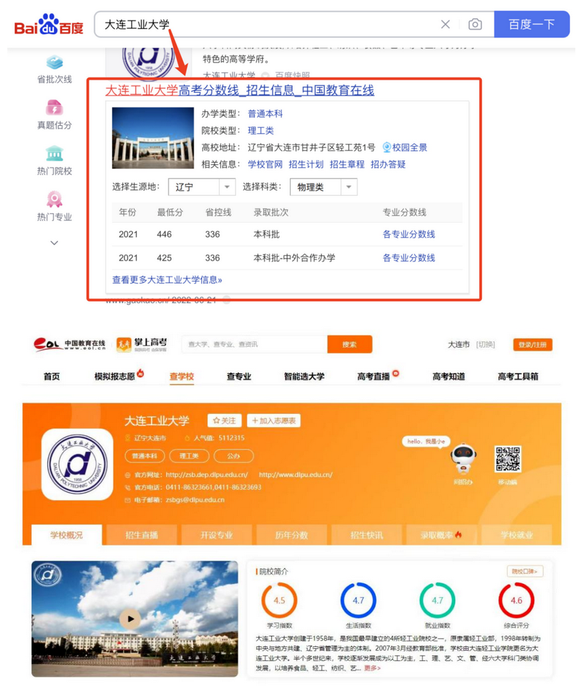Click the QR code 移动端 icon
The image size is (576, 690).
point(508,460)
